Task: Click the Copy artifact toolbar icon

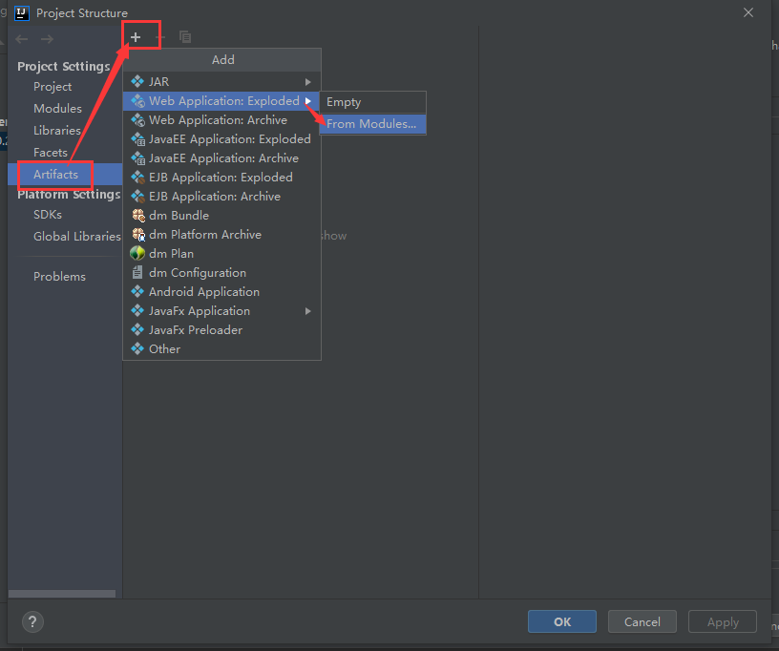Action: coord(185,37)
